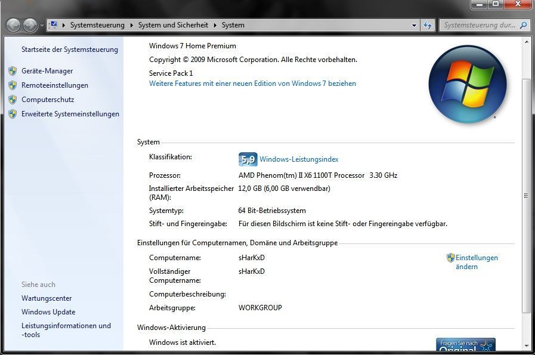Click the shield icon beside Computerschutz
This screenshot has height=355, width=535.
pyautogui.click(x=13, y=100)
